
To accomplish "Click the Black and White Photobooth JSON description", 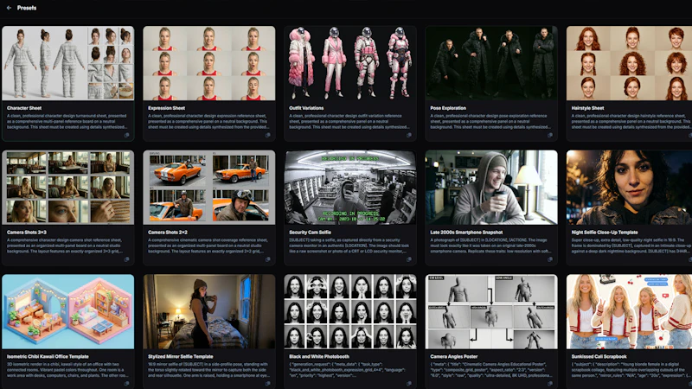I will point(349,370).
